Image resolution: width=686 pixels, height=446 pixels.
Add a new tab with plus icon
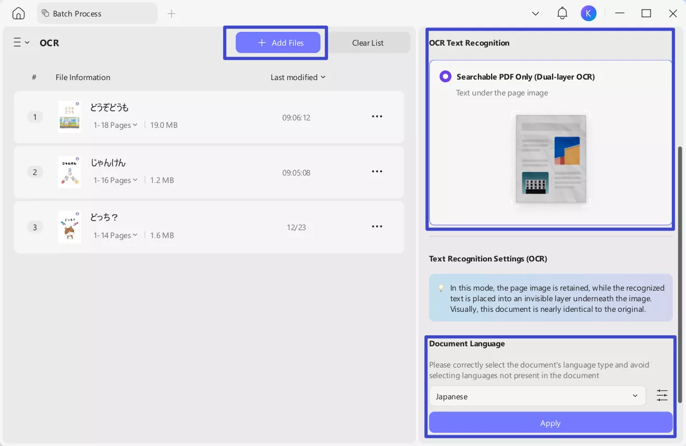pyautogui.click(x=171, y=14)
